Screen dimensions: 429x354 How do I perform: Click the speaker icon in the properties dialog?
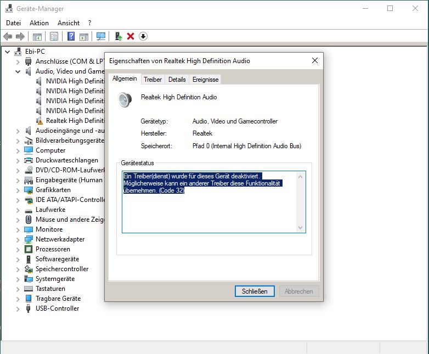click(x=125, y=99)
